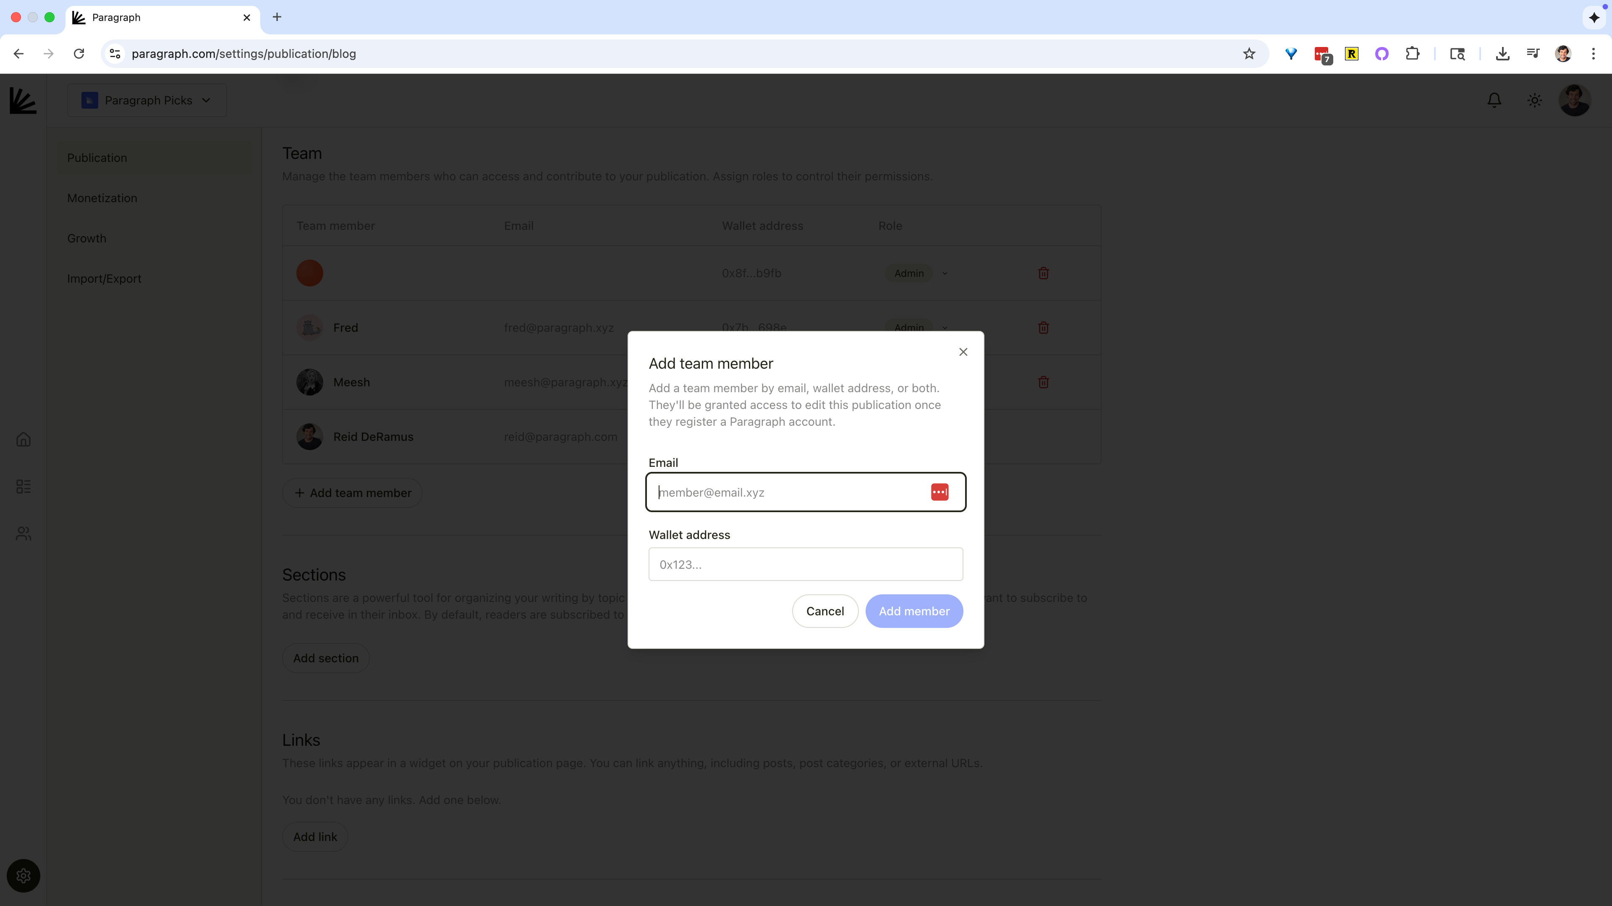Click the Paragraph logo in sidebar
1612x906 pixels.
pos(23,100)
